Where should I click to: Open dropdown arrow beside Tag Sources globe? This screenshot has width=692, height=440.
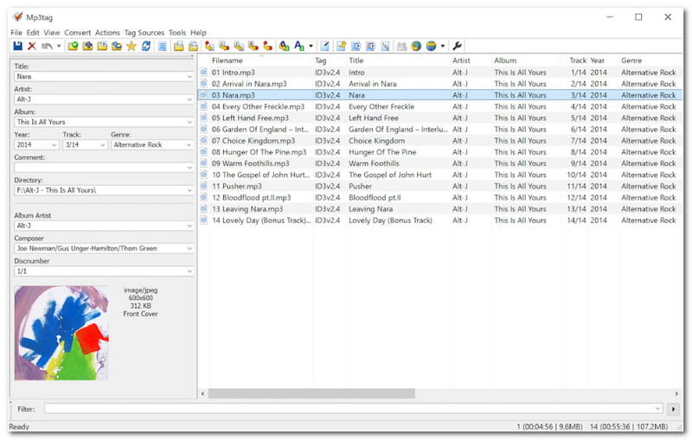pos(443,46)
